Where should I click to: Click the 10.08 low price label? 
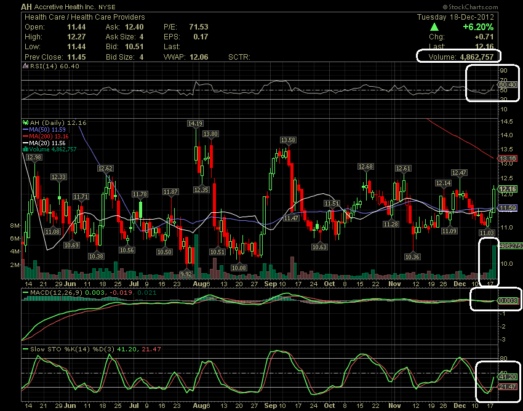pyautogui.click(x=239, y=268)
